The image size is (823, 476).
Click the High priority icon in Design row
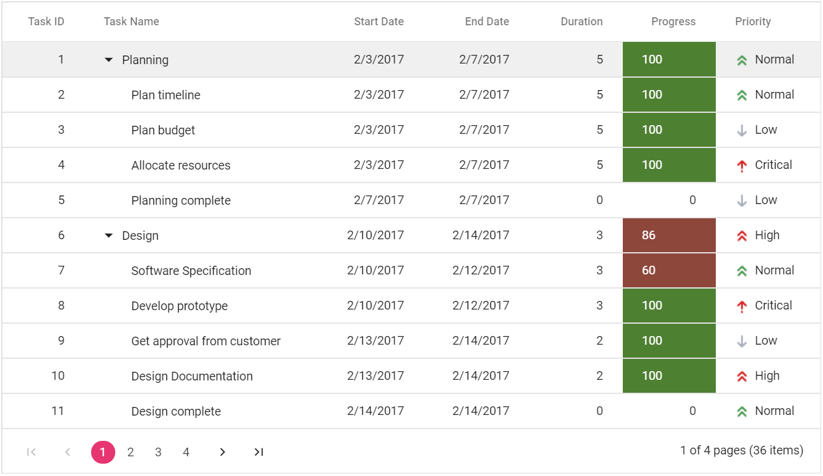point(742,236)
